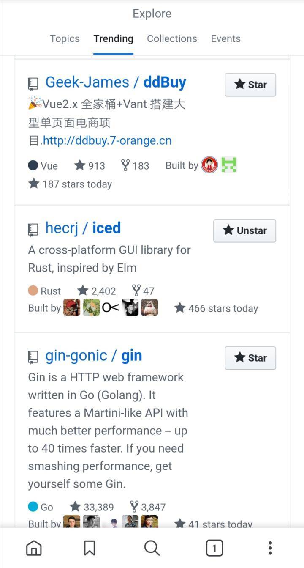The image size is (304, 568).
Task: Click a contributor avatar under iced
Action: coord(72,308)
